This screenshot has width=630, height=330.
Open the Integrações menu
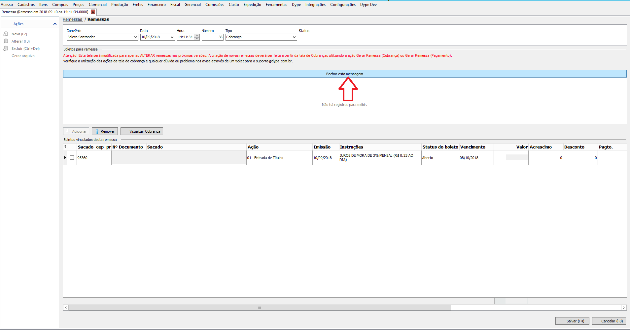coord(315,5)
